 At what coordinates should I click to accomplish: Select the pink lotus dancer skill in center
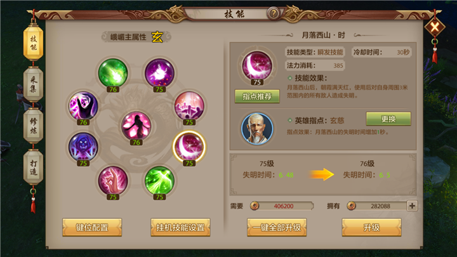[136, 126]
